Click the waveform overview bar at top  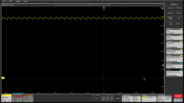point(83,5)
